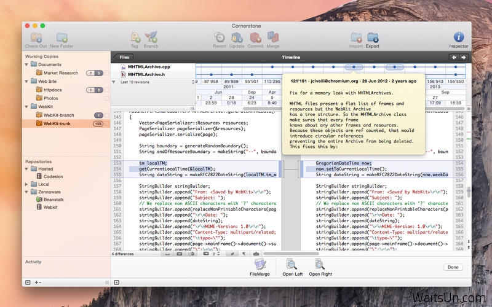Screen dimensions: 492x307
Task: Select the MHTMLArchive.h dot for revision 87'958
Action: tap(211, 75)
